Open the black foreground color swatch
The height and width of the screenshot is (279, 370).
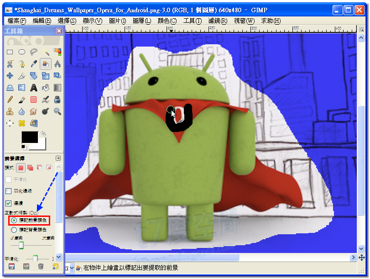[x=30, y=137]
